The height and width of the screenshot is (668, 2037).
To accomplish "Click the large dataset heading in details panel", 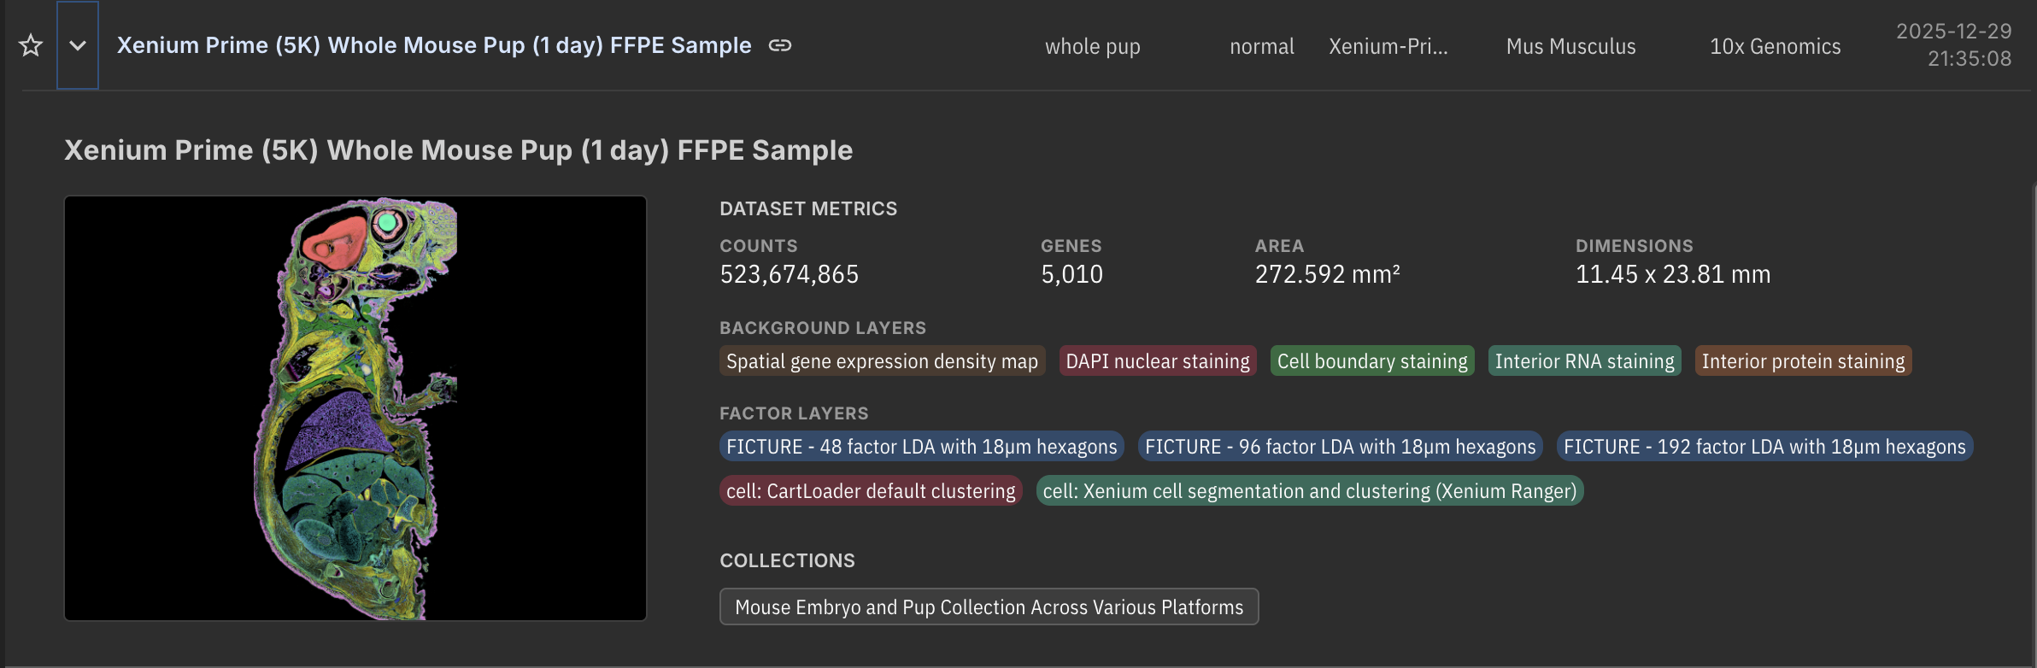I will pyautogui.click(x=459, y=150).
